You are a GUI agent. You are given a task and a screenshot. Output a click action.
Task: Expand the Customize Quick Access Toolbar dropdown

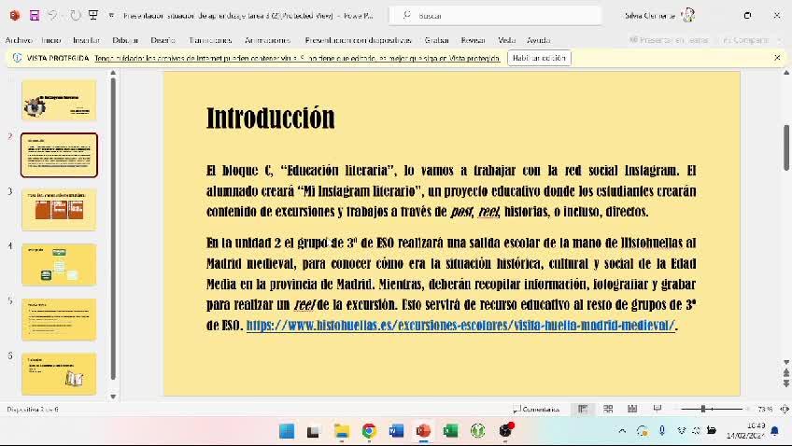(111, 16)
